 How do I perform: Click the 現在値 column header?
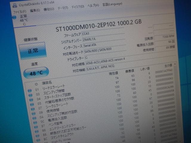pyautogui.click(x=113, y=73)
